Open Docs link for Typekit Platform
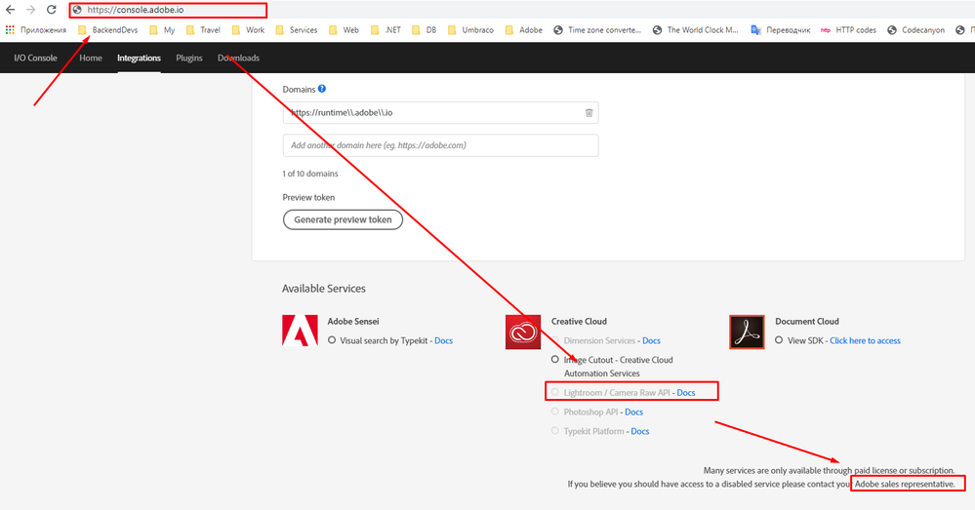The image size is (975, 510). (640, 431)
